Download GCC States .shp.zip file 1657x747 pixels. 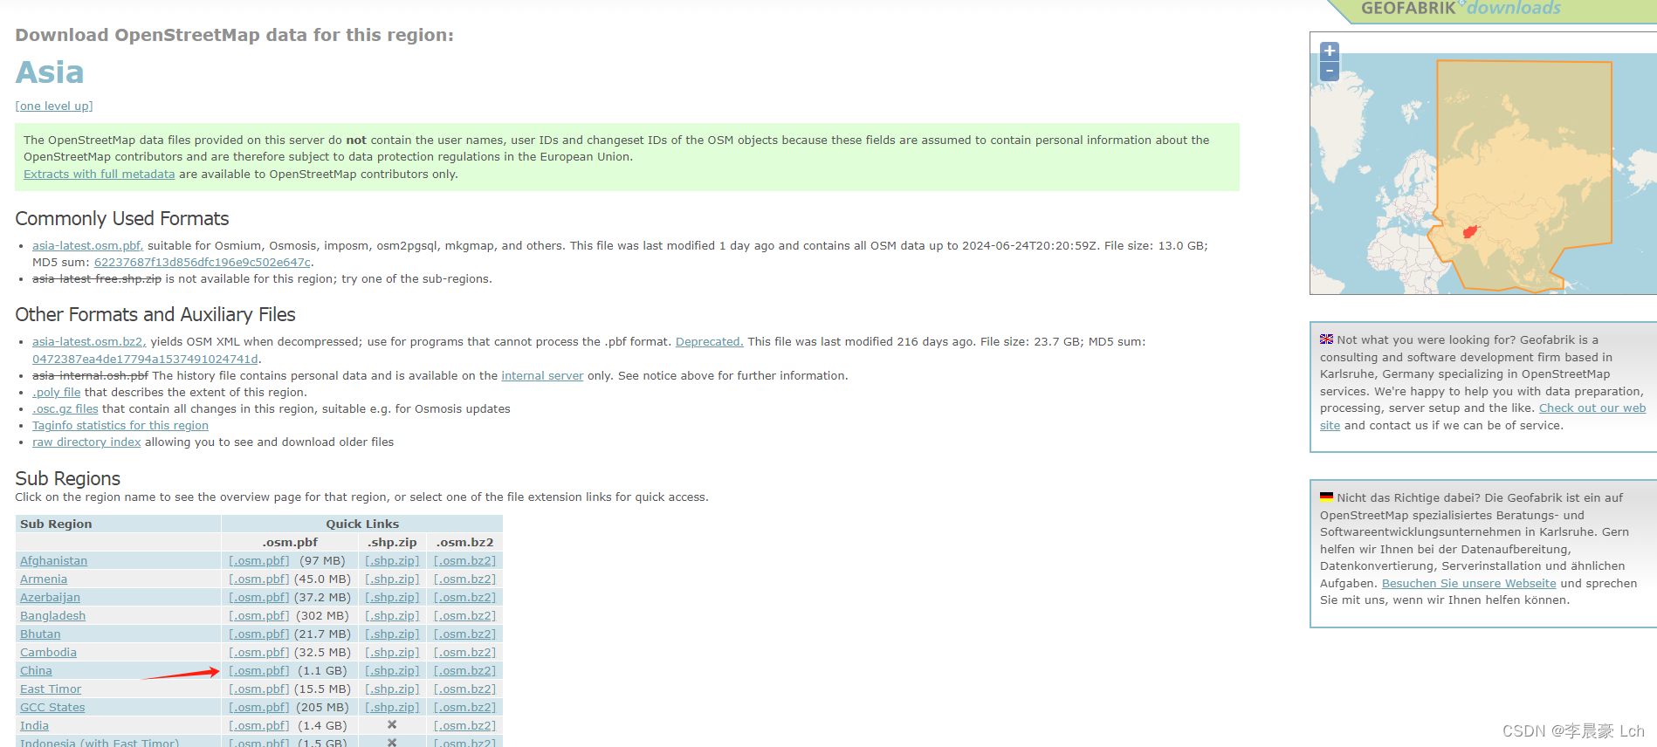point(392,707)
